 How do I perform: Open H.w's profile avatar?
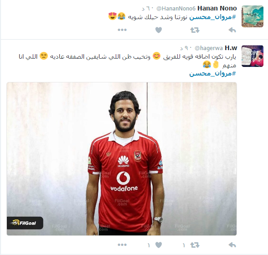point(253,56)
